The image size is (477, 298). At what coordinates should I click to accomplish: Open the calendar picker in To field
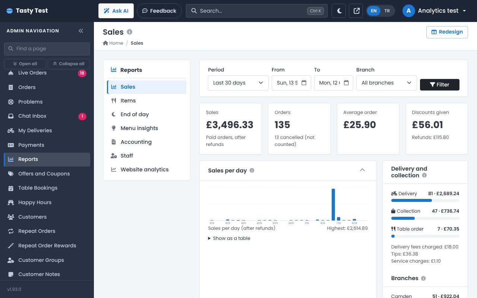pyautogui.click(x=346, y=83)
